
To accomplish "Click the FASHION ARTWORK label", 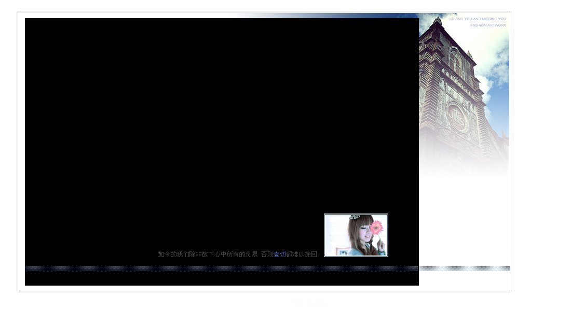I will [x=488, y=25].
